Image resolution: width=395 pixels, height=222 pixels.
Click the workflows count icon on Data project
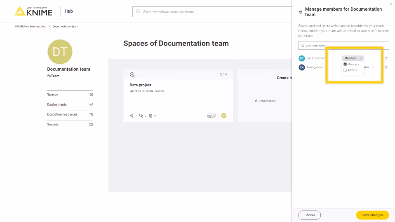(132, 116)
